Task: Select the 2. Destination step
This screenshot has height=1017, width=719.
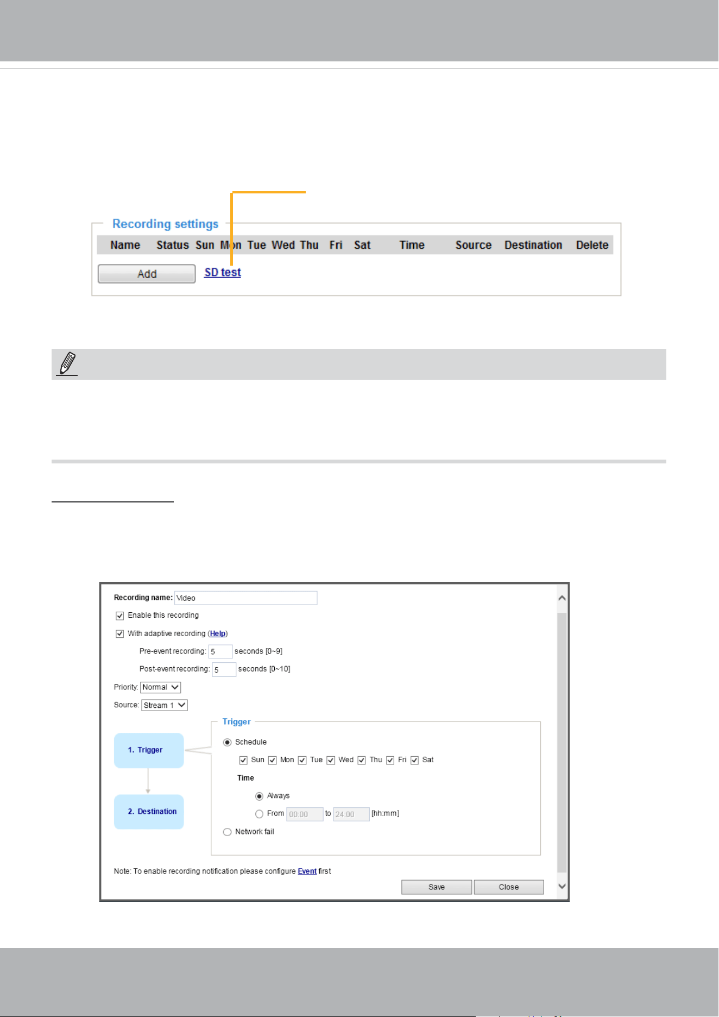Action: pos(149,812)
